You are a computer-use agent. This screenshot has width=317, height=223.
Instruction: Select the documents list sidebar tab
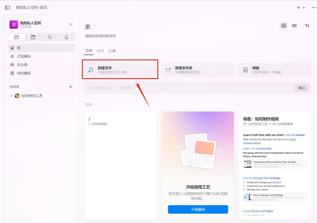[x=16, y=37]
